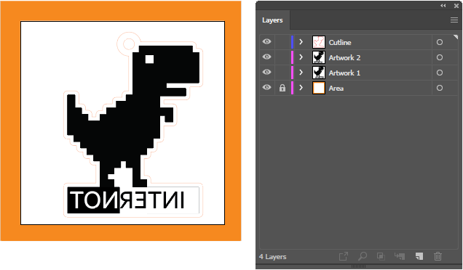This screenshot has height=270, width=463.
Task: Click the Delete Selection trash icon
Action: pos(438,256)
